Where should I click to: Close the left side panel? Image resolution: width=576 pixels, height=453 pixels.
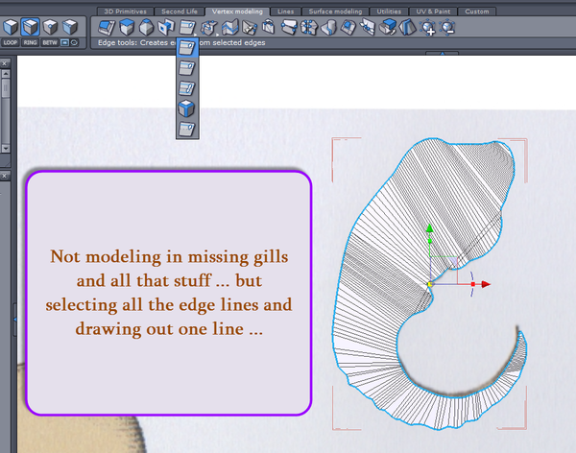(x=5, y=62)
